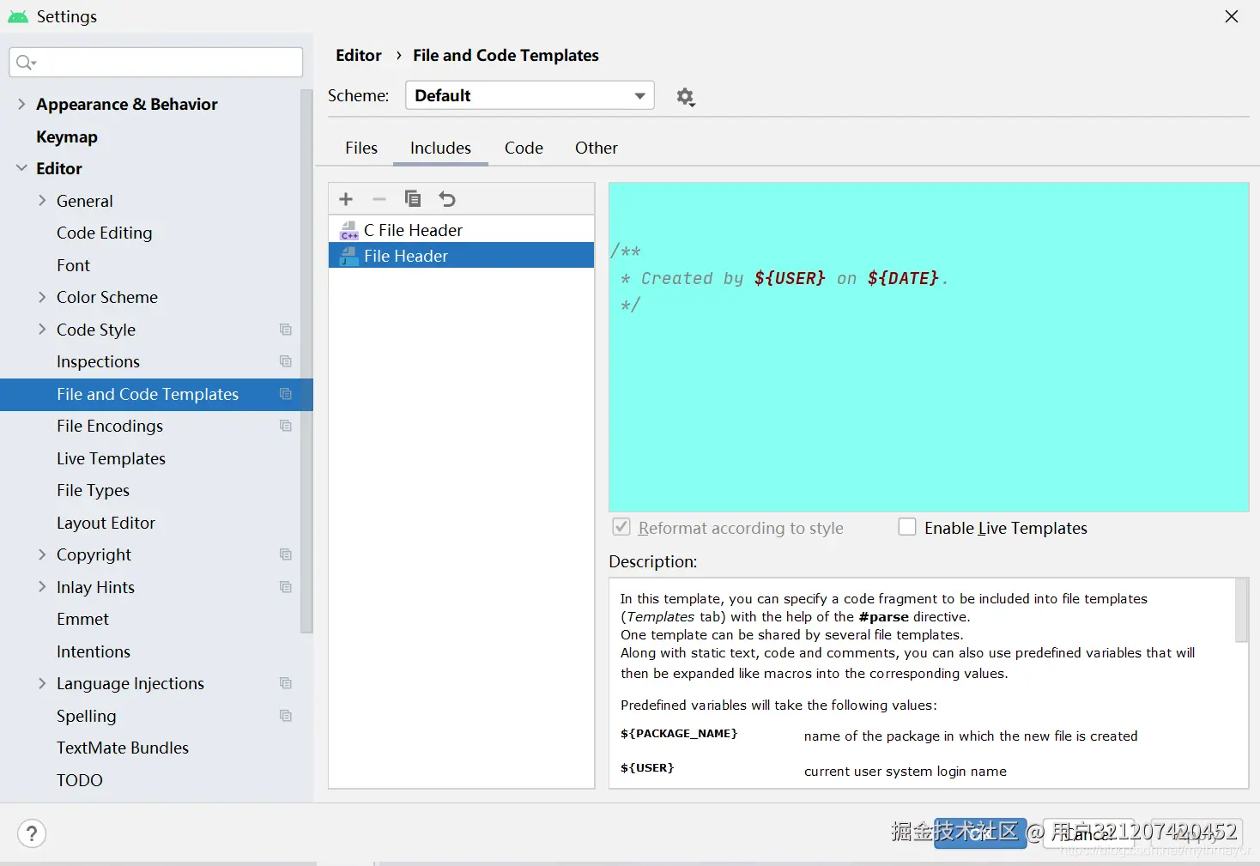The height and width of the screenshot is (866, 1260).
Task: Click project-level icon beside Code Style
Action: point(286,330)
